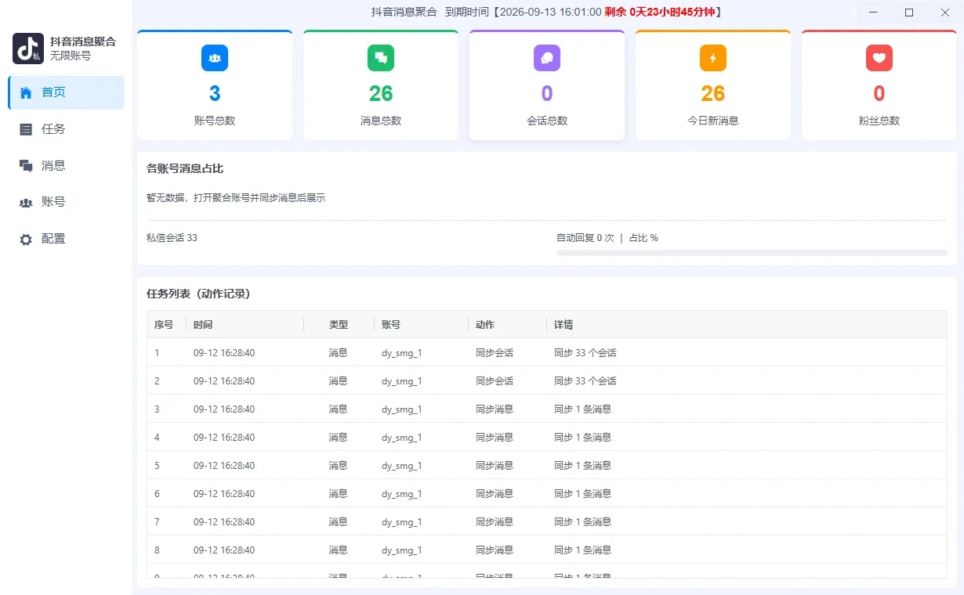
Task: Select row 8 同步 1 条消息 detail
Action: click(582, 550)
